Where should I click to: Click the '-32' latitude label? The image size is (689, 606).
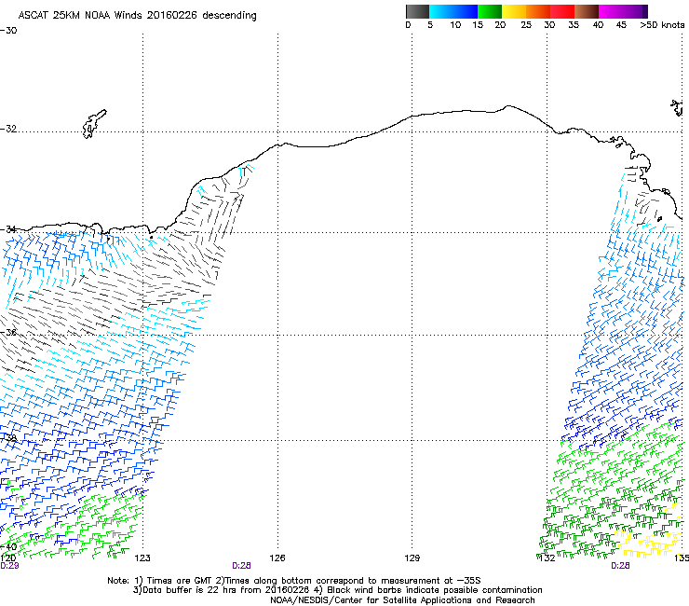[8, 129]
